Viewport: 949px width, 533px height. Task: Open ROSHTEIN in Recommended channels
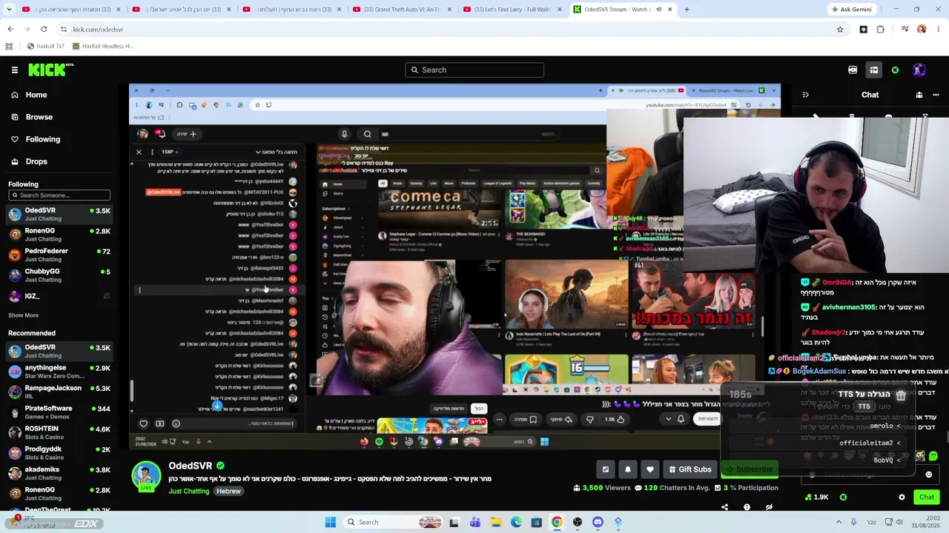59,432
